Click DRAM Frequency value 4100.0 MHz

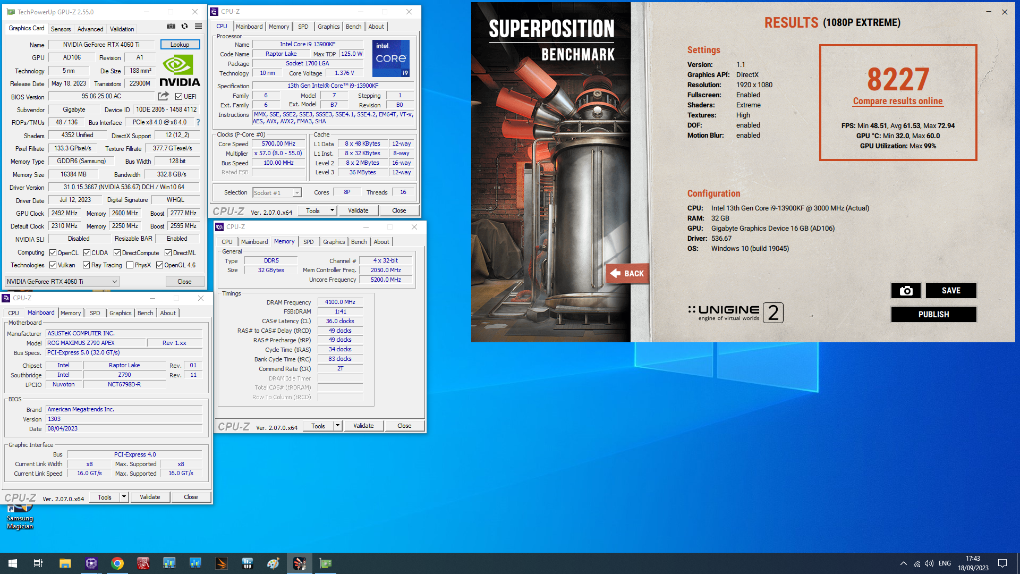coord(341,302)
